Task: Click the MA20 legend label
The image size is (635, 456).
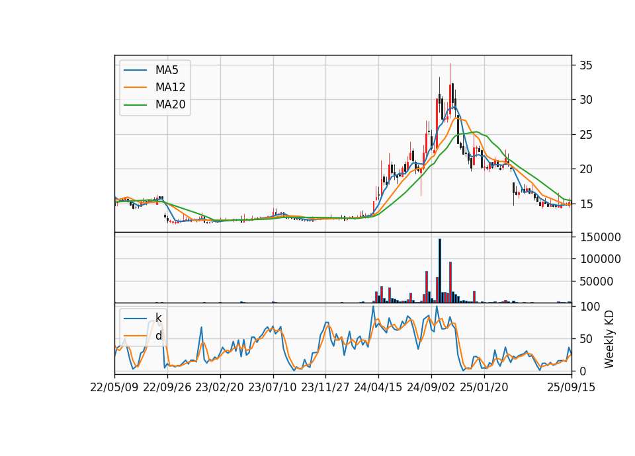Action: [170, 105]
